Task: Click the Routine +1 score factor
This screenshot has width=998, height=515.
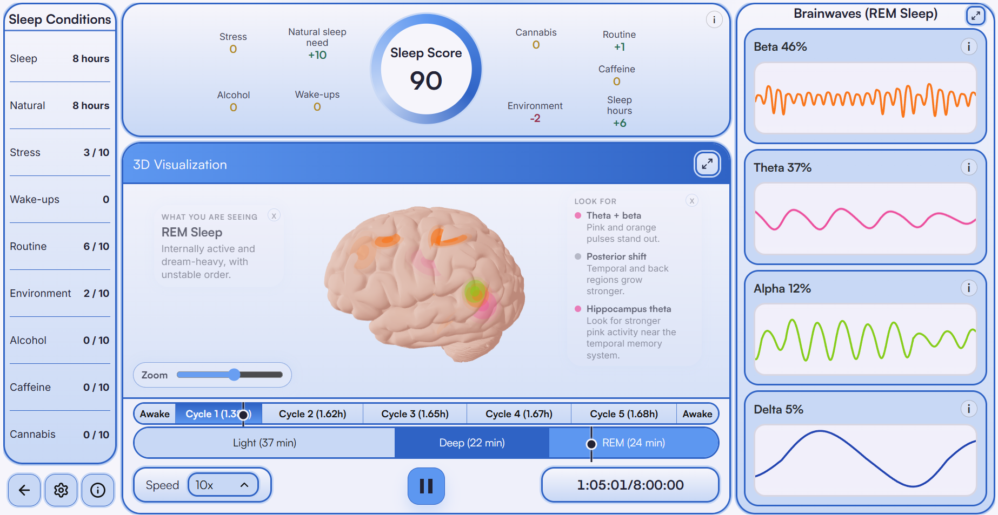Action: click(x=620, y=40)
